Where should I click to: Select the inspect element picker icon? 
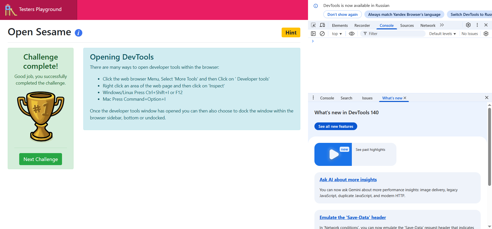point(313,25)
